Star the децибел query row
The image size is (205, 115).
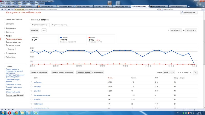coord(32,91)
